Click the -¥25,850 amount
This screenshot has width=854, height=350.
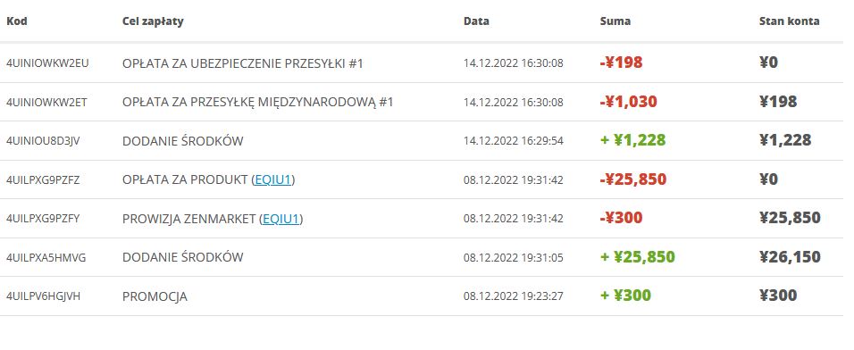pyautogui.click(x=632, y=179)
